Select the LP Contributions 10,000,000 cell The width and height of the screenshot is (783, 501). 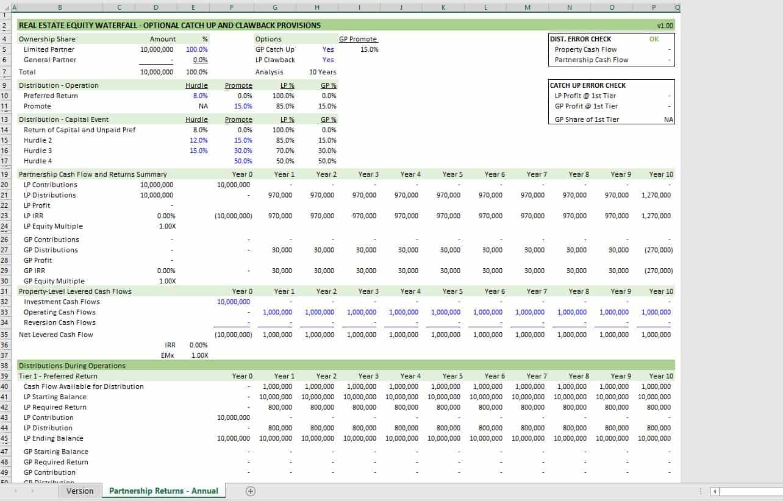click(156, 185)
